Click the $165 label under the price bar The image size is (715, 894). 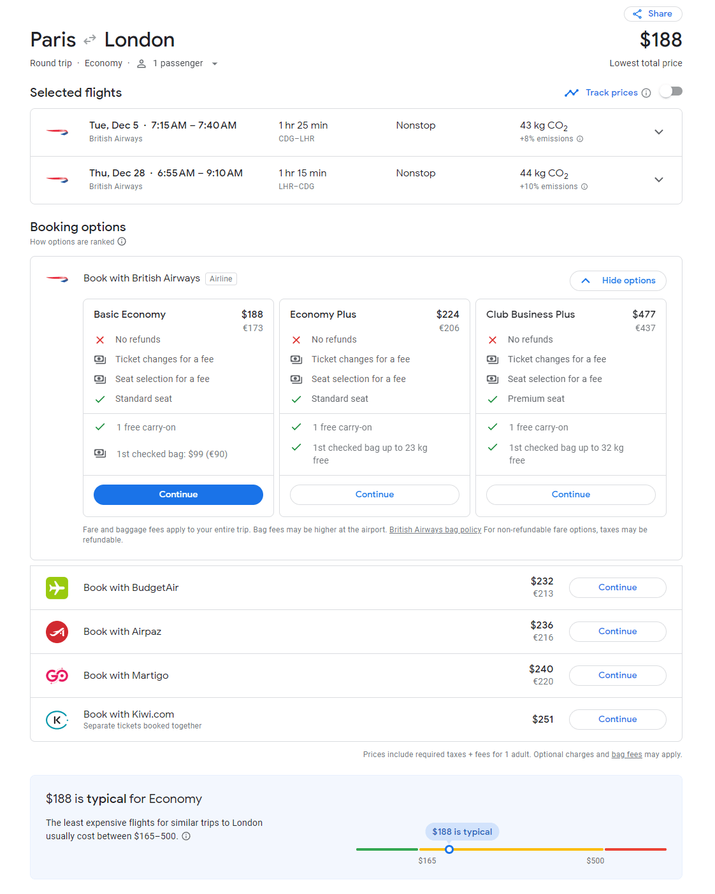(x=427, y=861)
